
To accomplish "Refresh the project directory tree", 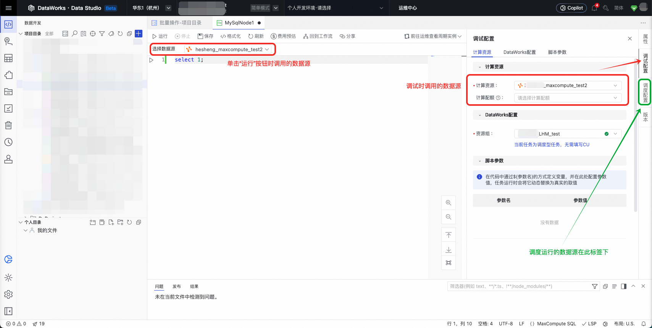I will click(120, 34).
